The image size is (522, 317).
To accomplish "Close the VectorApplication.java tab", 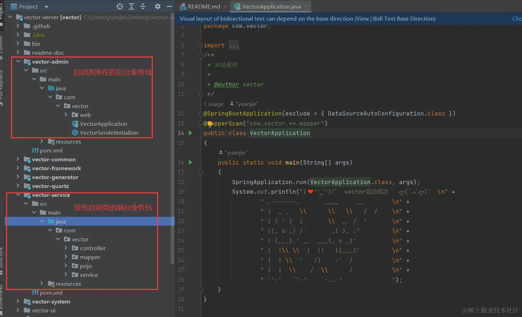I will click(306, 6).
